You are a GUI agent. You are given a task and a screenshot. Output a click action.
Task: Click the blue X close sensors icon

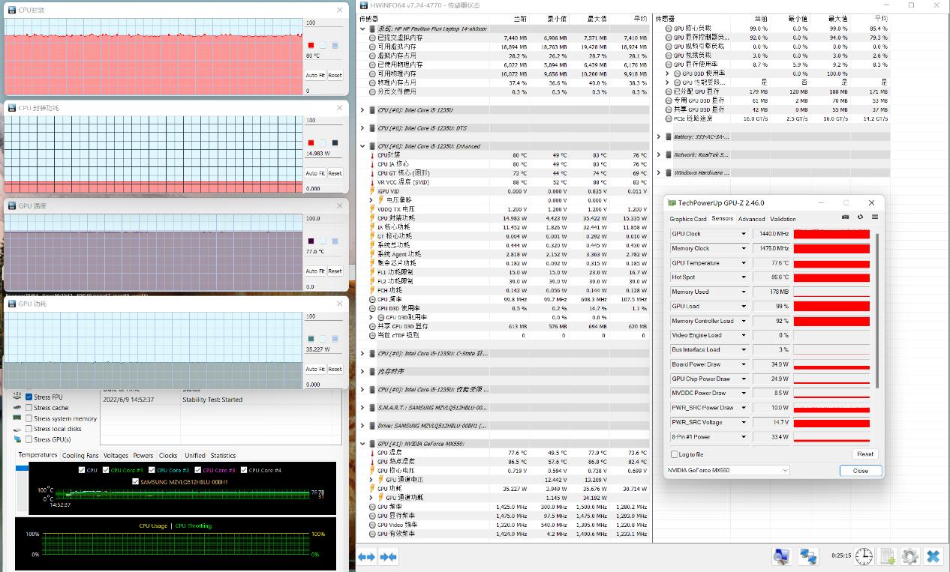[933, 556]
